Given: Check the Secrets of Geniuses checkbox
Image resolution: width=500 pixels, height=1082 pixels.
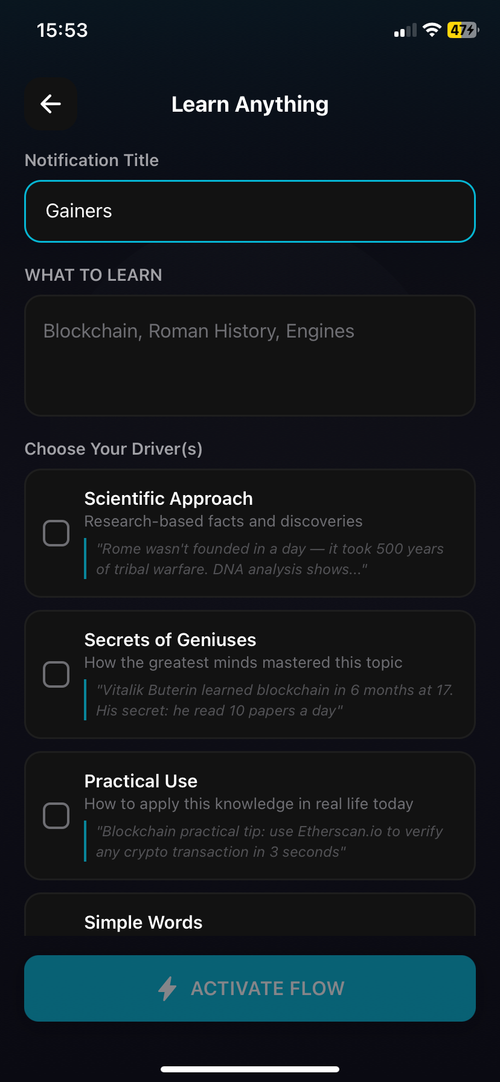Looking at the screenshot, I should click(56, 674).
